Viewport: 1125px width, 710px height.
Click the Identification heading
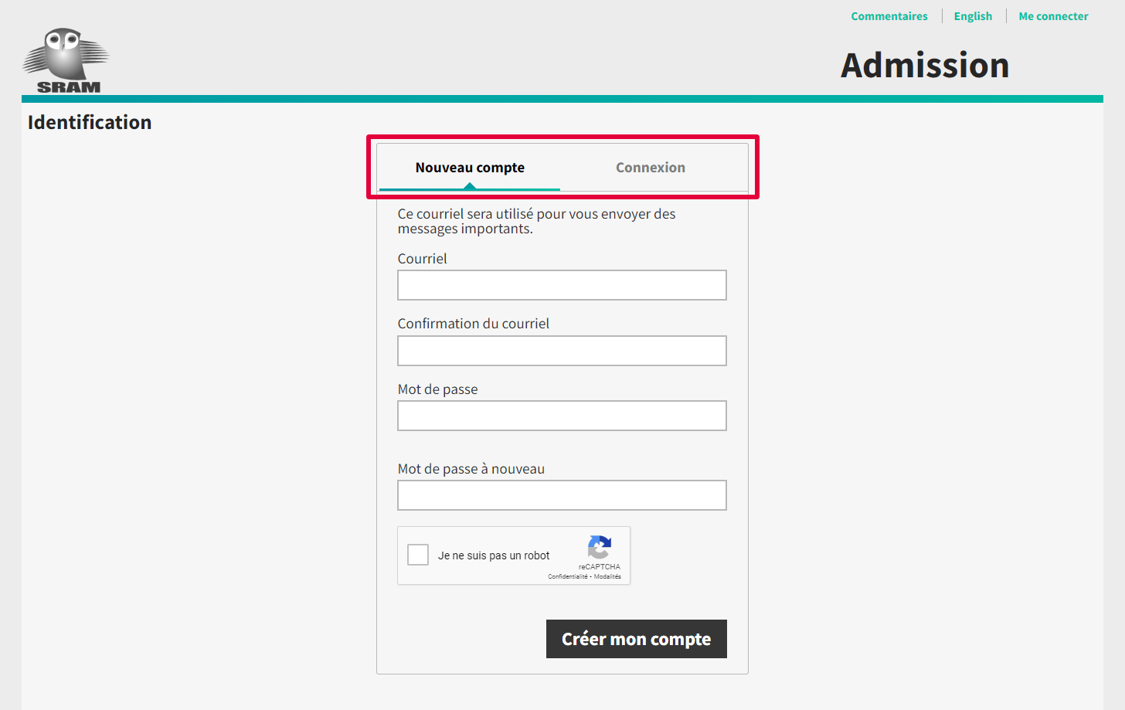pyautogui.click(x=90, y=122)
